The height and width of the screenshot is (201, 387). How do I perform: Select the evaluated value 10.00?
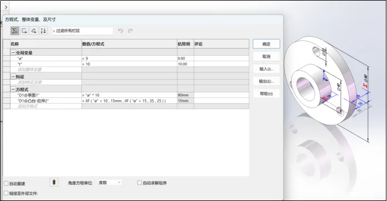click(185, 64)
